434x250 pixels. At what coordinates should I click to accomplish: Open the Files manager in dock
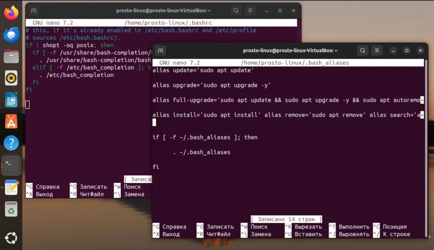pyautogui.click(x=11, y=56)
